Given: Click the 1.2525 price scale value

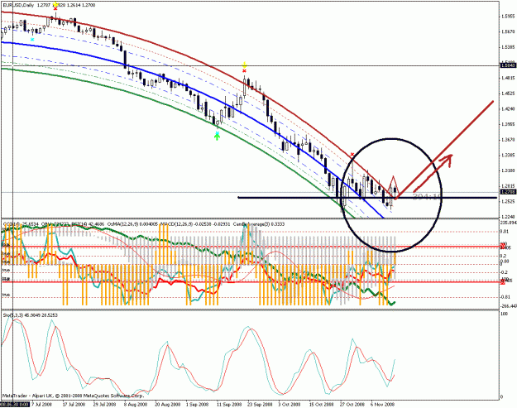Looking at the screenshot, I should (x=508, y=201).
